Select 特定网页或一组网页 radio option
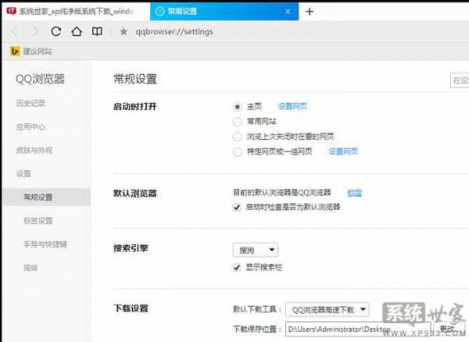The height and width of the screenshot is (342, 469). point(237,151)
